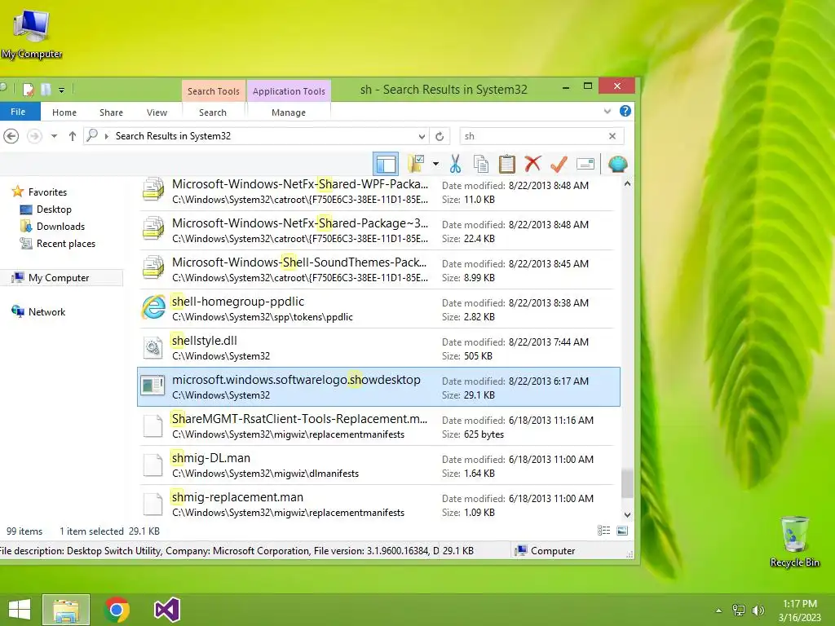Screen dimensions: 835x626
Task: Open the blue Help question mark
Action: [625, 111]
